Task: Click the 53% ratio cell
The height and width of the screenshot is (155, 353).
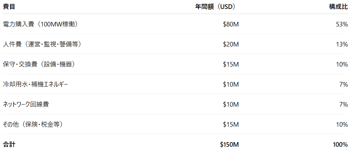Action: pos(342,24)
